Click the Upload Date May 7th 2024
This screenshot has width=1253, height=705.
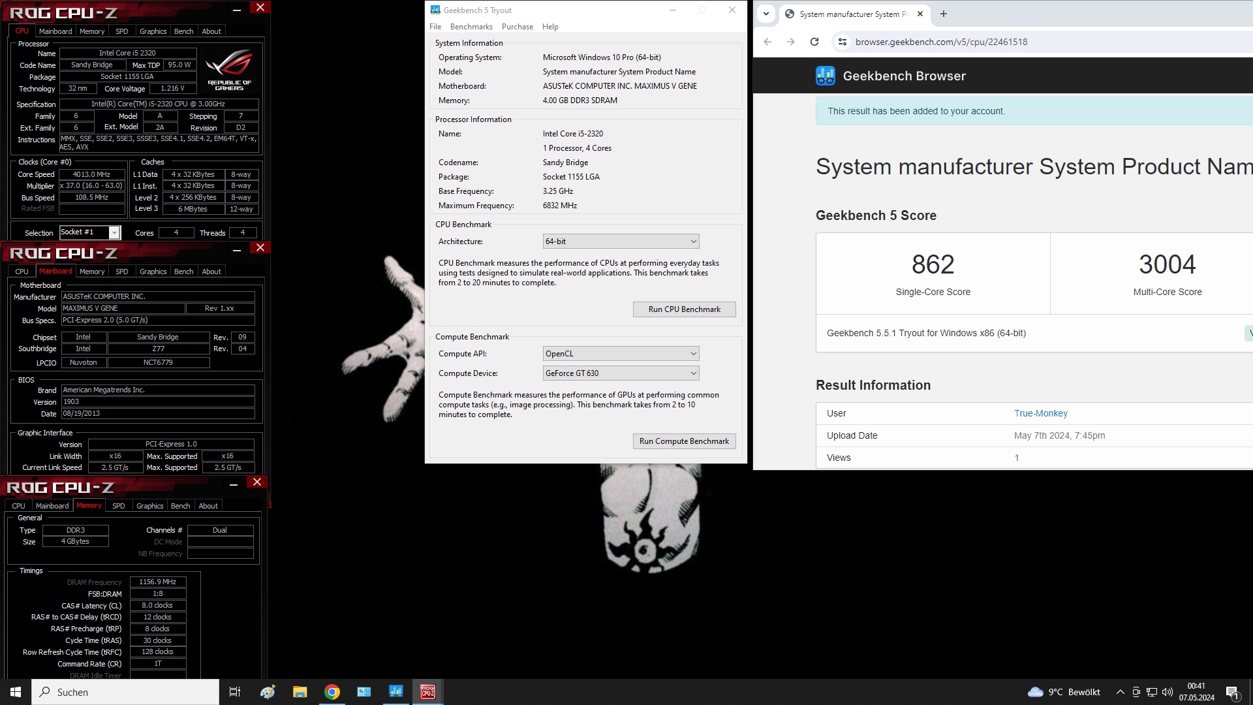coord(1059,435)
